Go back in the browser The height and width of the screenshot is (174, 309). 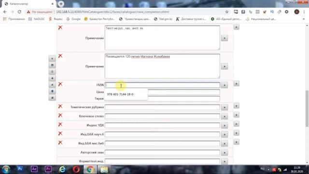pos(5,12)
